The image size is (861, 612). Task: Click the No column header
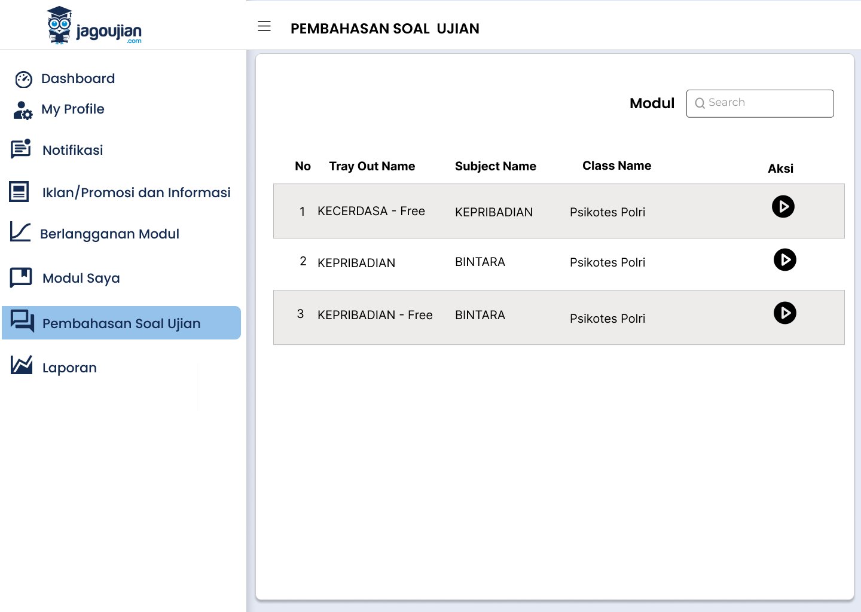pyautogui.click(x=303, y=166)
